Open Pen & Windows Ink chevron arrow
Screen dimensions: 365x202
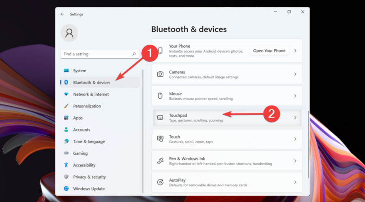point(295,161)
